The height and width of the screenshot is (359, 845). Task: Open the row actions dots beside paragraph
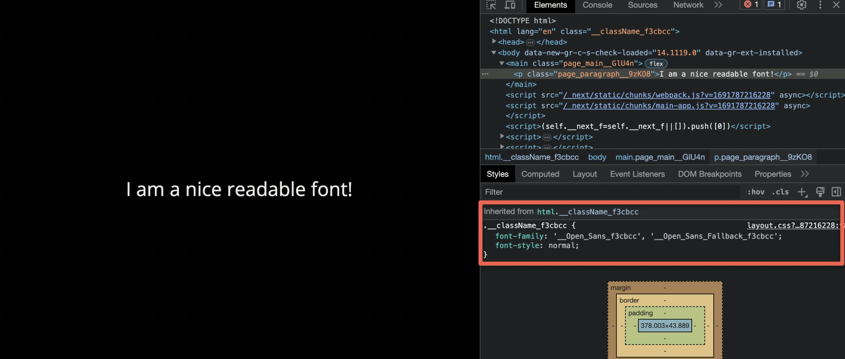pyautogui.click(x=485, y=74)
